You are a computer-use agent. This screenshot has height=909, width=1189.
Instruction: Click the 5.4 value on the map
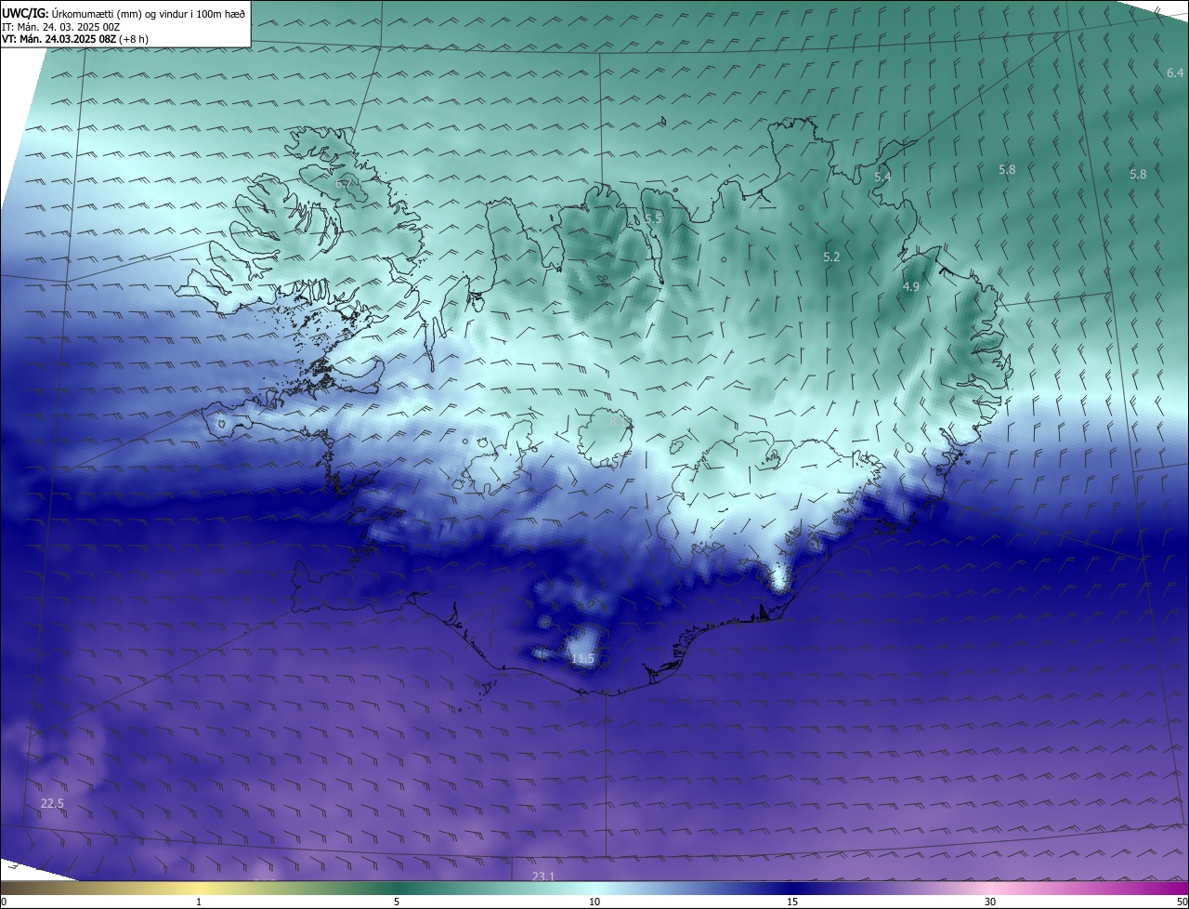pos(882,177)
